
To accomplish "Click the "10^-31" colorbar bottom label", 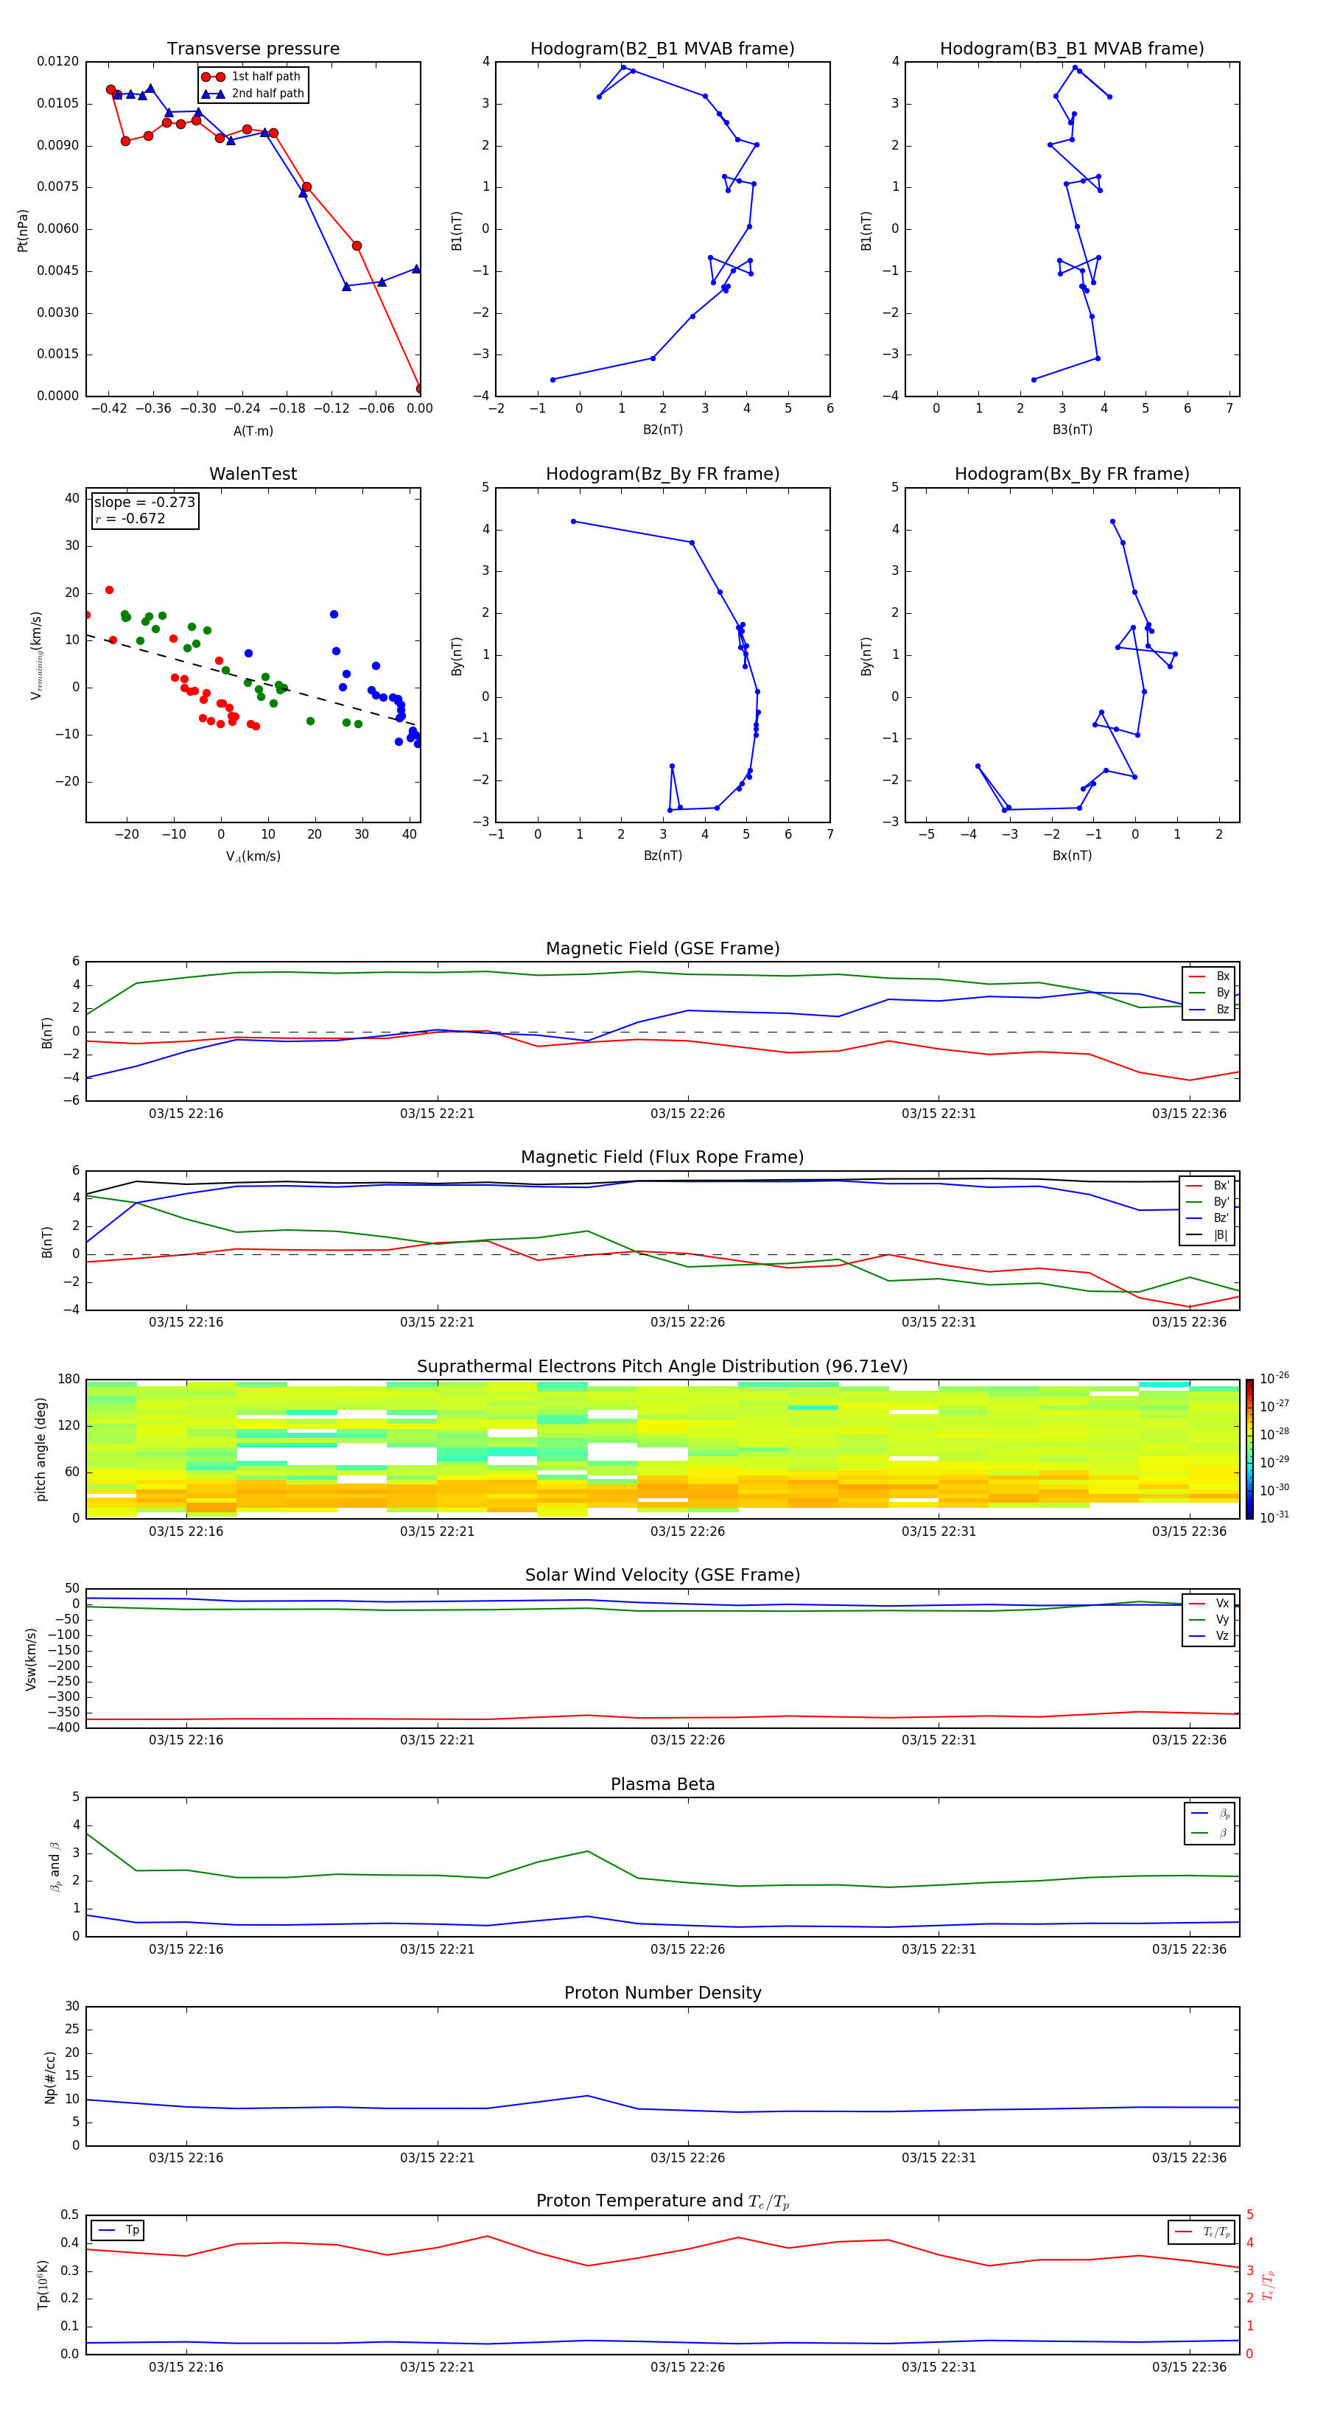I will 1274,1517.
